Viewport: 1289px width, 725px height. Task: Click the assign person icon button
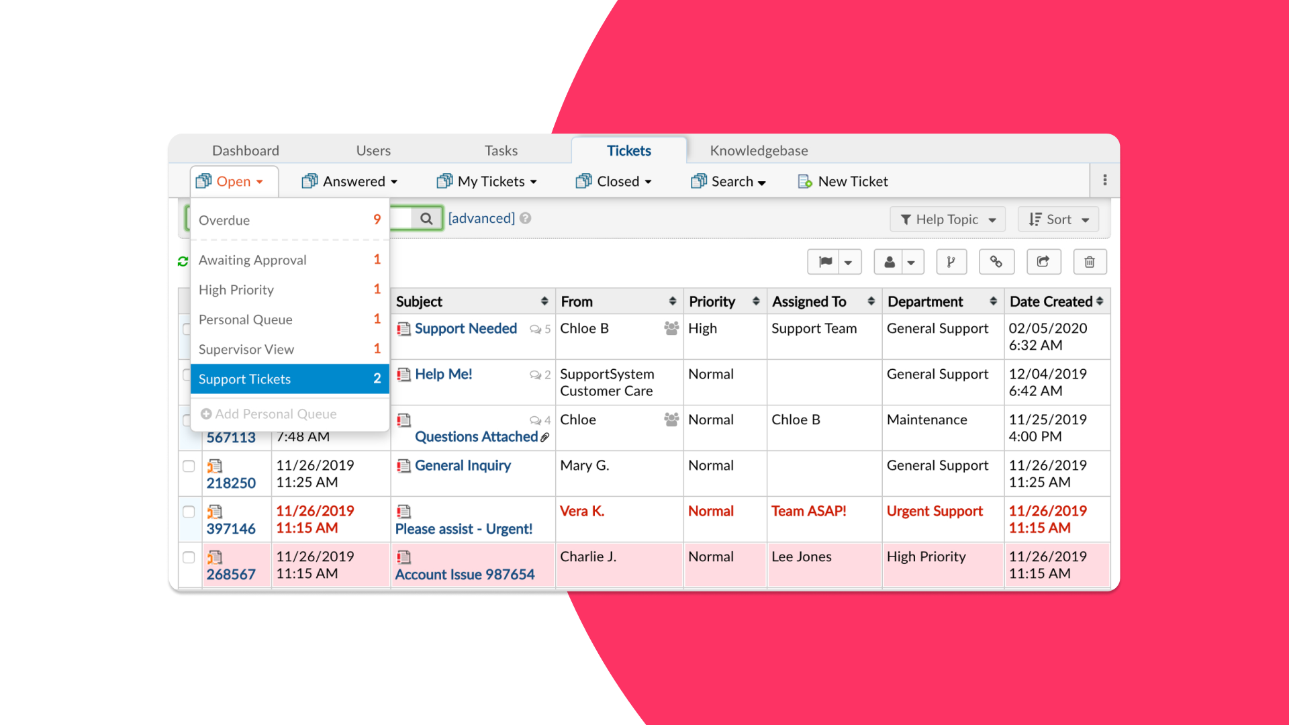pyautogui.click(x=890, y=262)
